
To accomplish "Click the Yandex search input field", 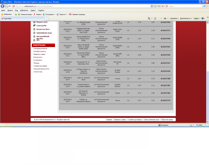I will (x=185, y=6).
